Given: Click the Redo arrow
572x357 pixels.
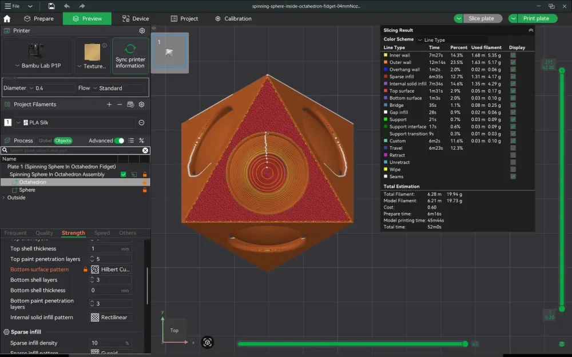Looking at the screenshot, I should pyautogui.click(x=81, y=6).
